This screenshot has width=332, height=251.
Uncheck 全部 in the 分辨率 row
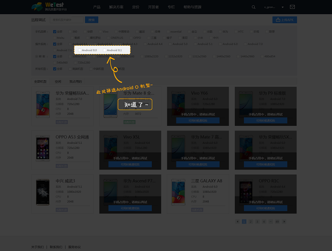pyautogui.click(x=55, y=57)
